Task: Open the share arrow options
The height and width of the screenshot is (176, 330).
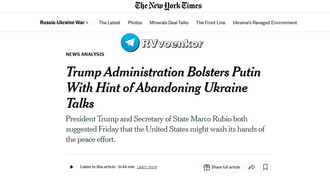Action: coord(252,167)
